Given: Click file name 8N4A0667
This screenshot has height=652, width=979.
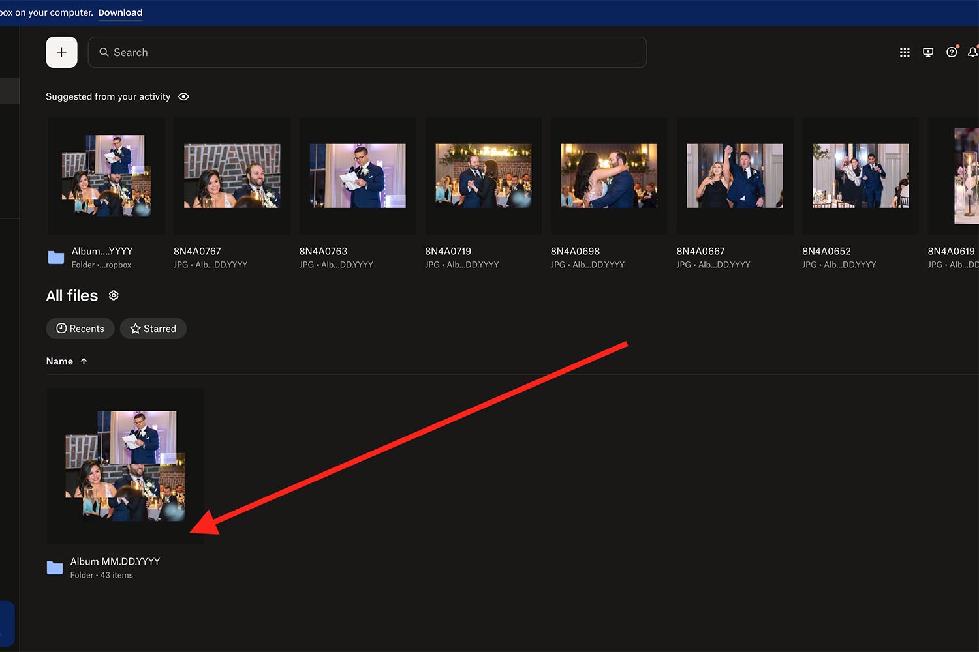Looking at the screenshot, I should (x=700, y=251).
